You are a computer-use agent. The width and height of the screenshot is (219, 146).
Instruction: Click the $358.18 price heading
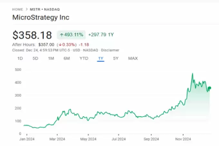tap(32, 35)
